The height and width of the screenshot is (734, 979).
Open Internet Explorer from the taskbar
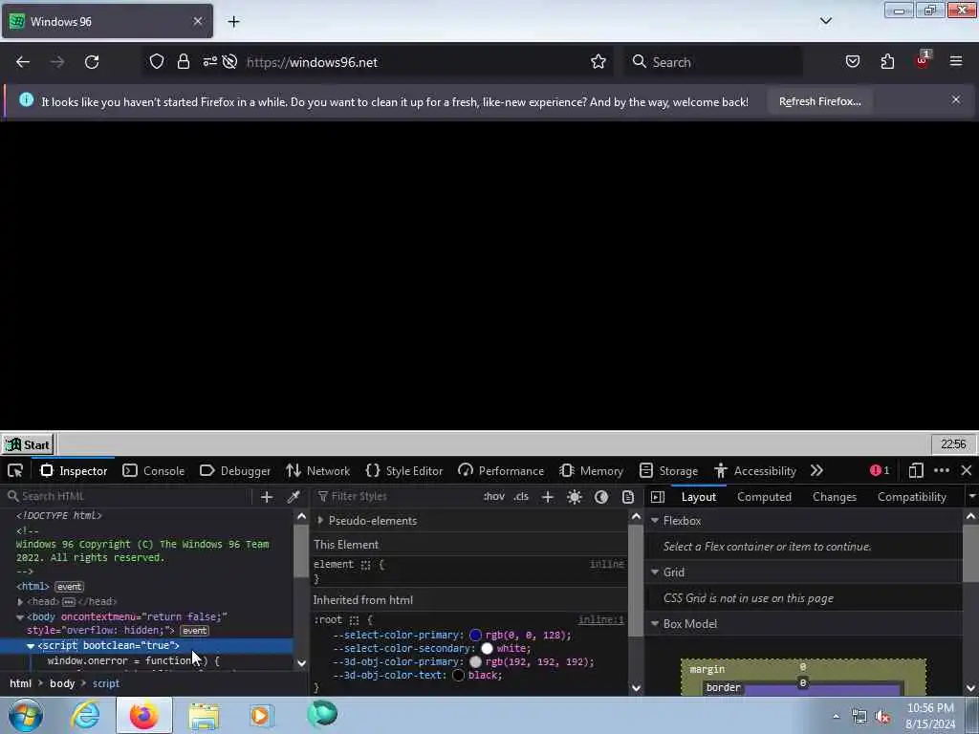point(85,715)
